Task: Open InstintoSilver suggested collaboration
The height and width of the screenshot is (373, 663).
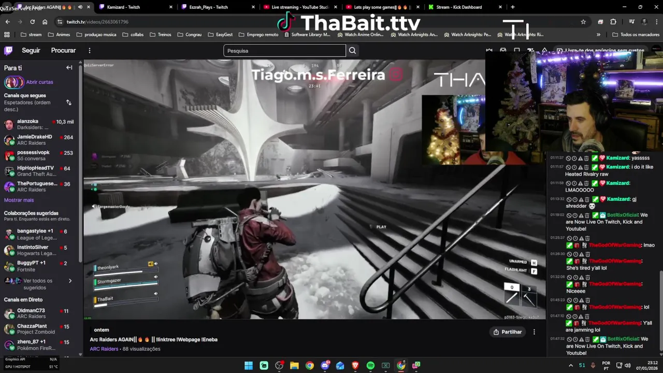Action: point(40,250)
